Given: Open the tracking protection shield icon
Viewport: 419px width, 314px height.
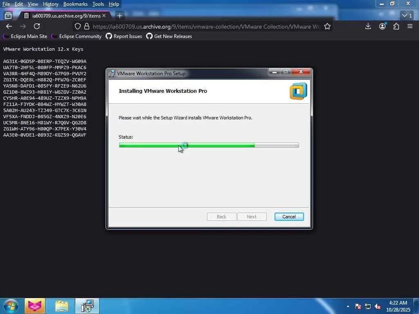Looking at the screenshot, I should click(x=77, y=27).
